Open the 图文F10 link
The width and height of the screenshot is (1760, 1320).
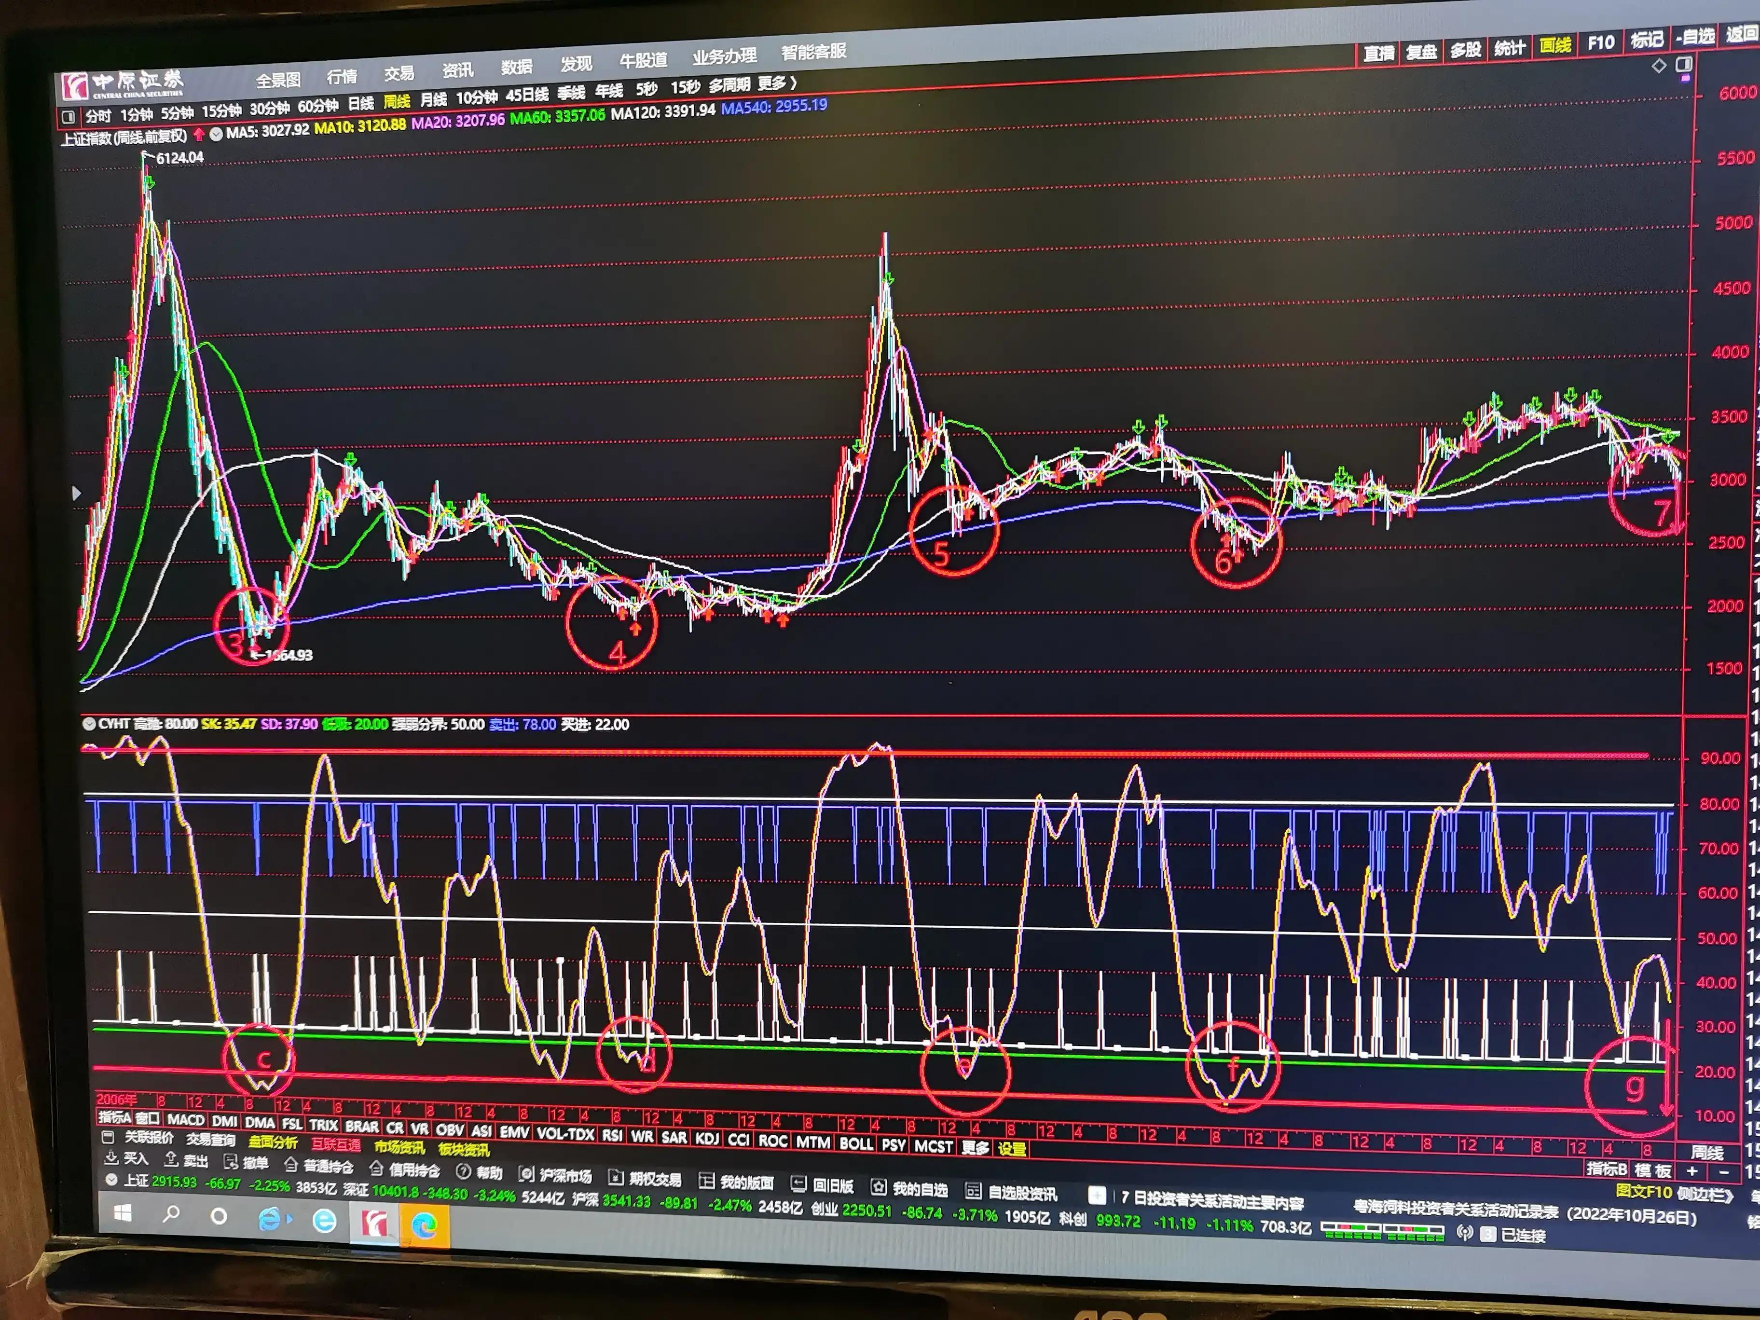[1643, 1191]
